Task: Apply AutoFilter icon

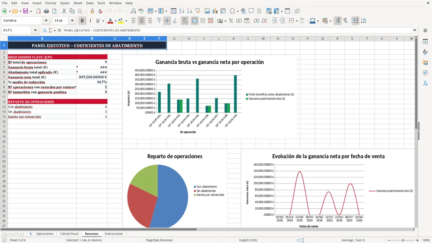Action: coord(198,11)
